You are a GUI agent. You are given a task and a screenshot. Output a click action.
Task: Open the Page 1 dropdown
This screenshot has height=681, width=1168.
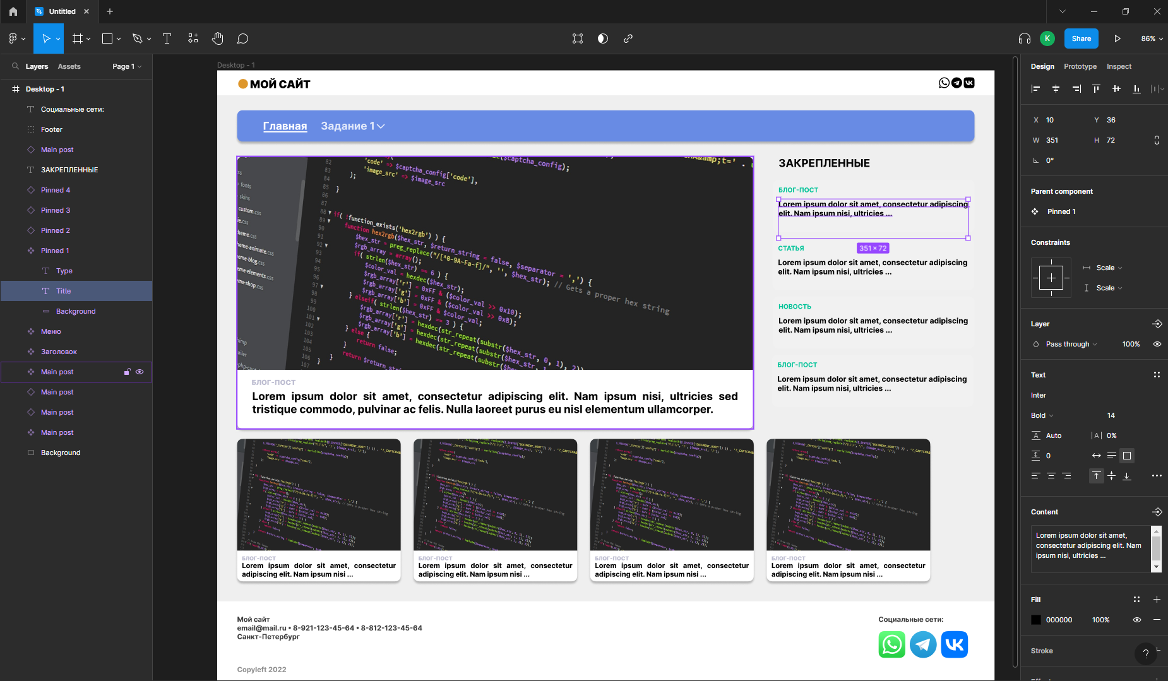point(126,66)
